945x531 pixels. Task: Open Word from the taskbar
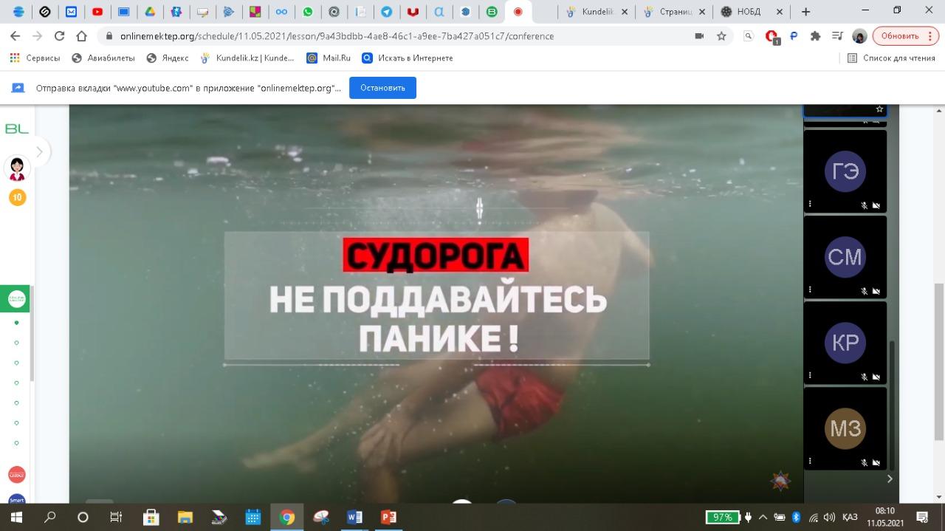(x=354, y=517)
